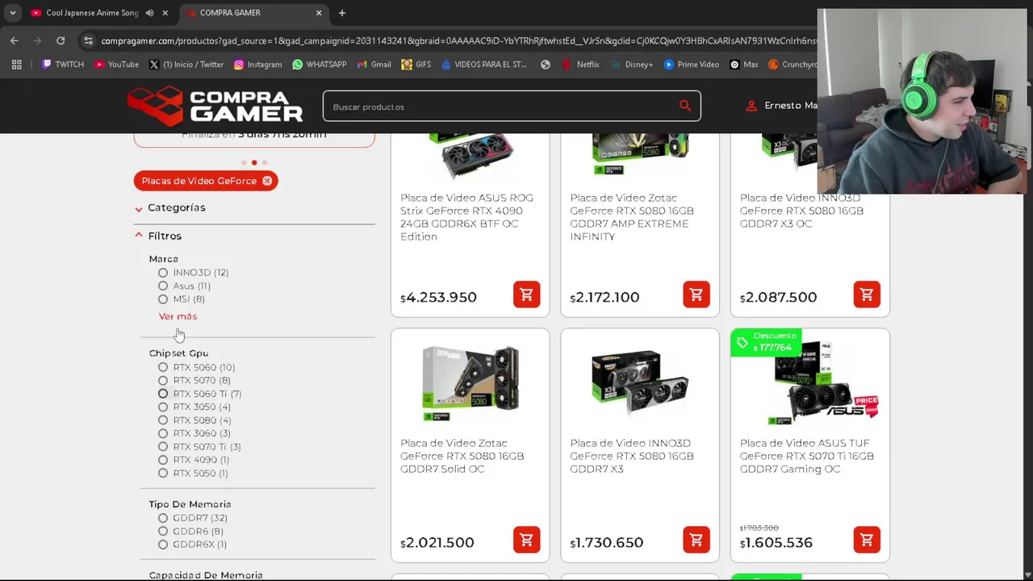1033x581 pixels.
Task: Add Zotac RTX 5080 AMP Extreme Infinity to cart
Action: click(x=696, y=295)
